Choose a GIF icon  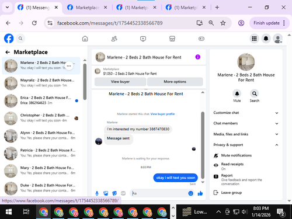123,193
